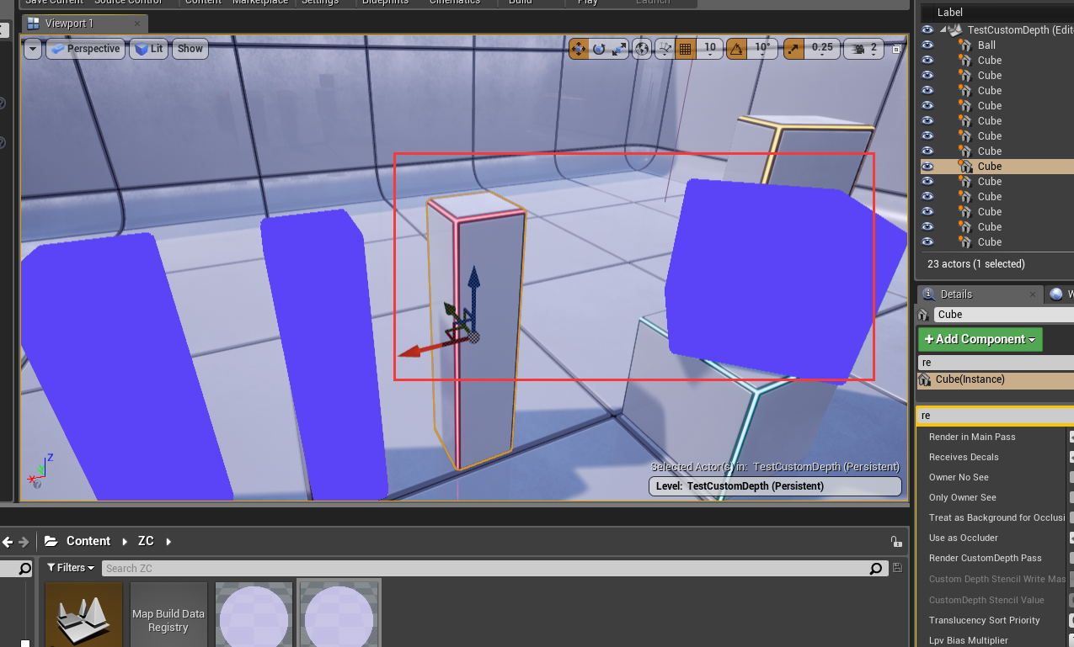Open the Lit view mode dropdown
This screenshot has width=1074, height=647.
click(x=148, y=48)
